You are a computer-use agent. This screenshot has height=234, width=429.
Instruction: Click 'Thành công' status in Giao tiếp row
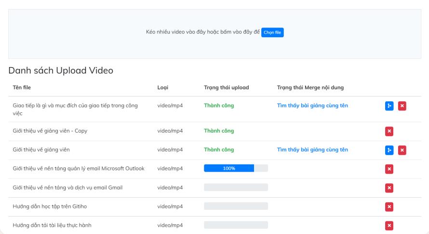(x=219, y=106)
